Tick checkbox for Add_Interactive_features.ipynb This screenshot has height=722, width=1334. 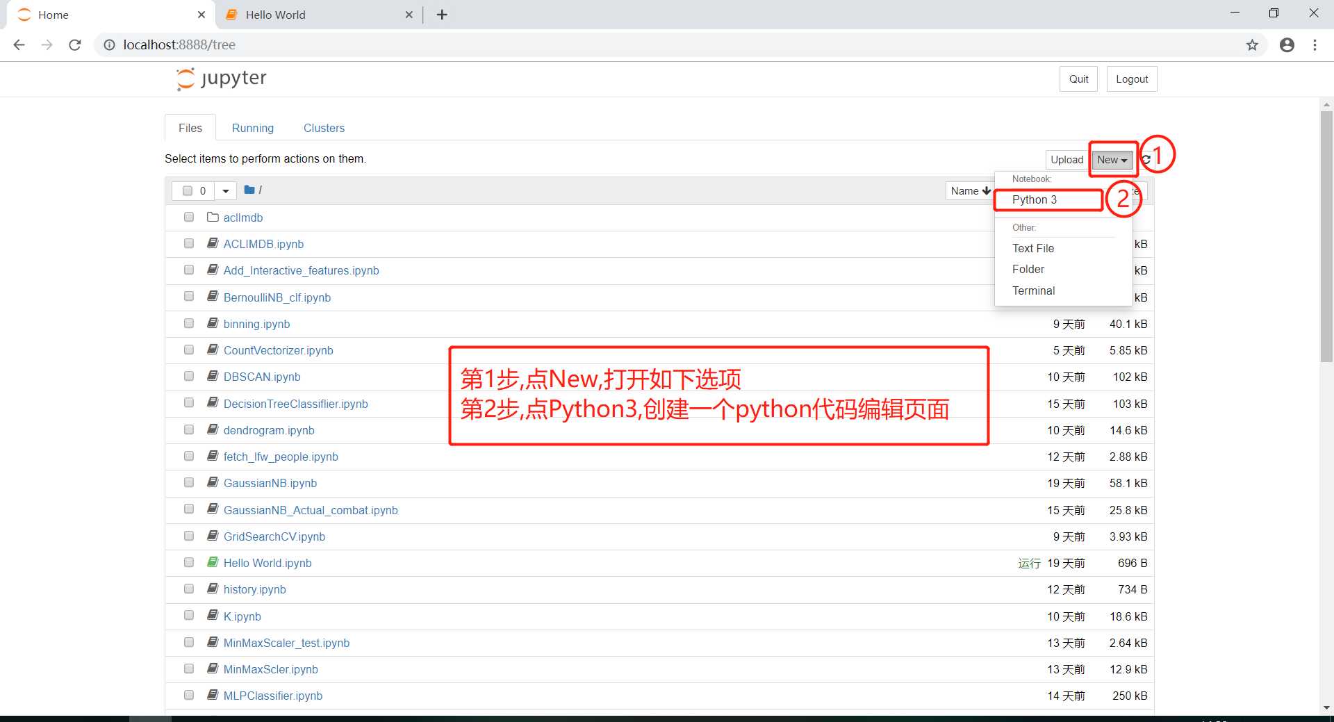[x=189, y=270]
